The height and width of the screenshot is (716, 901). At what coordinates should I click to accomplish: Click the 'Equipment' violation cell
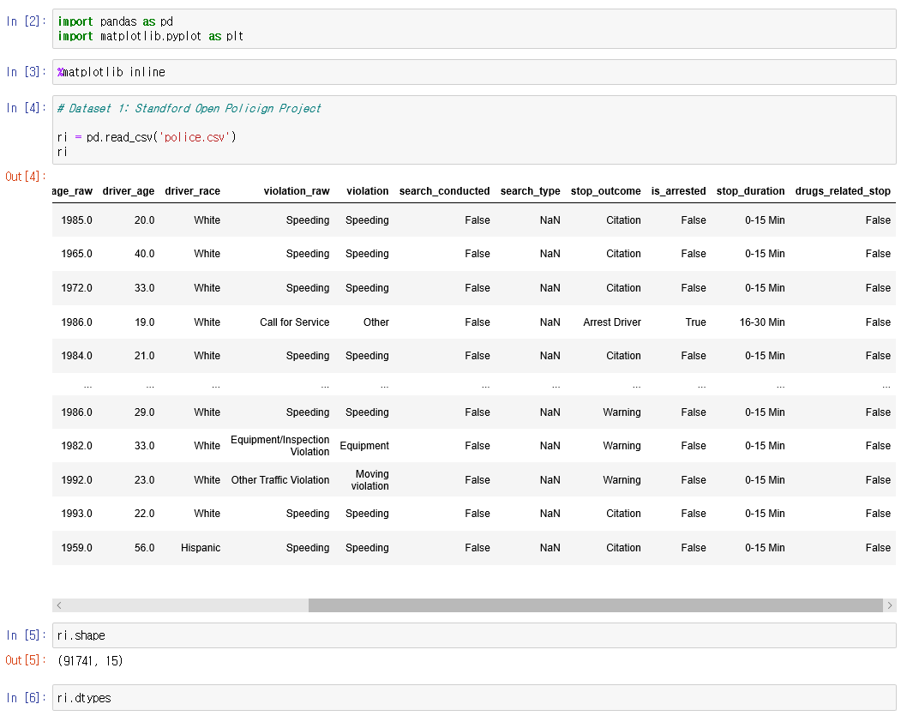364,446
